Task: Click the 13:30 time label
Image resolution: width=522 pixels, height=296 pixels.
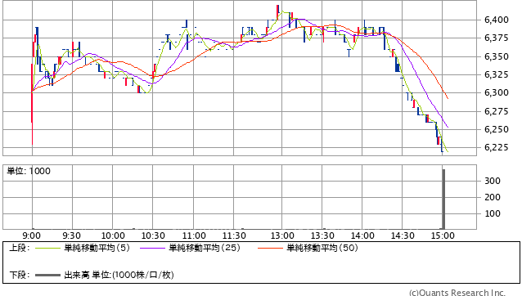Action: 322,235
